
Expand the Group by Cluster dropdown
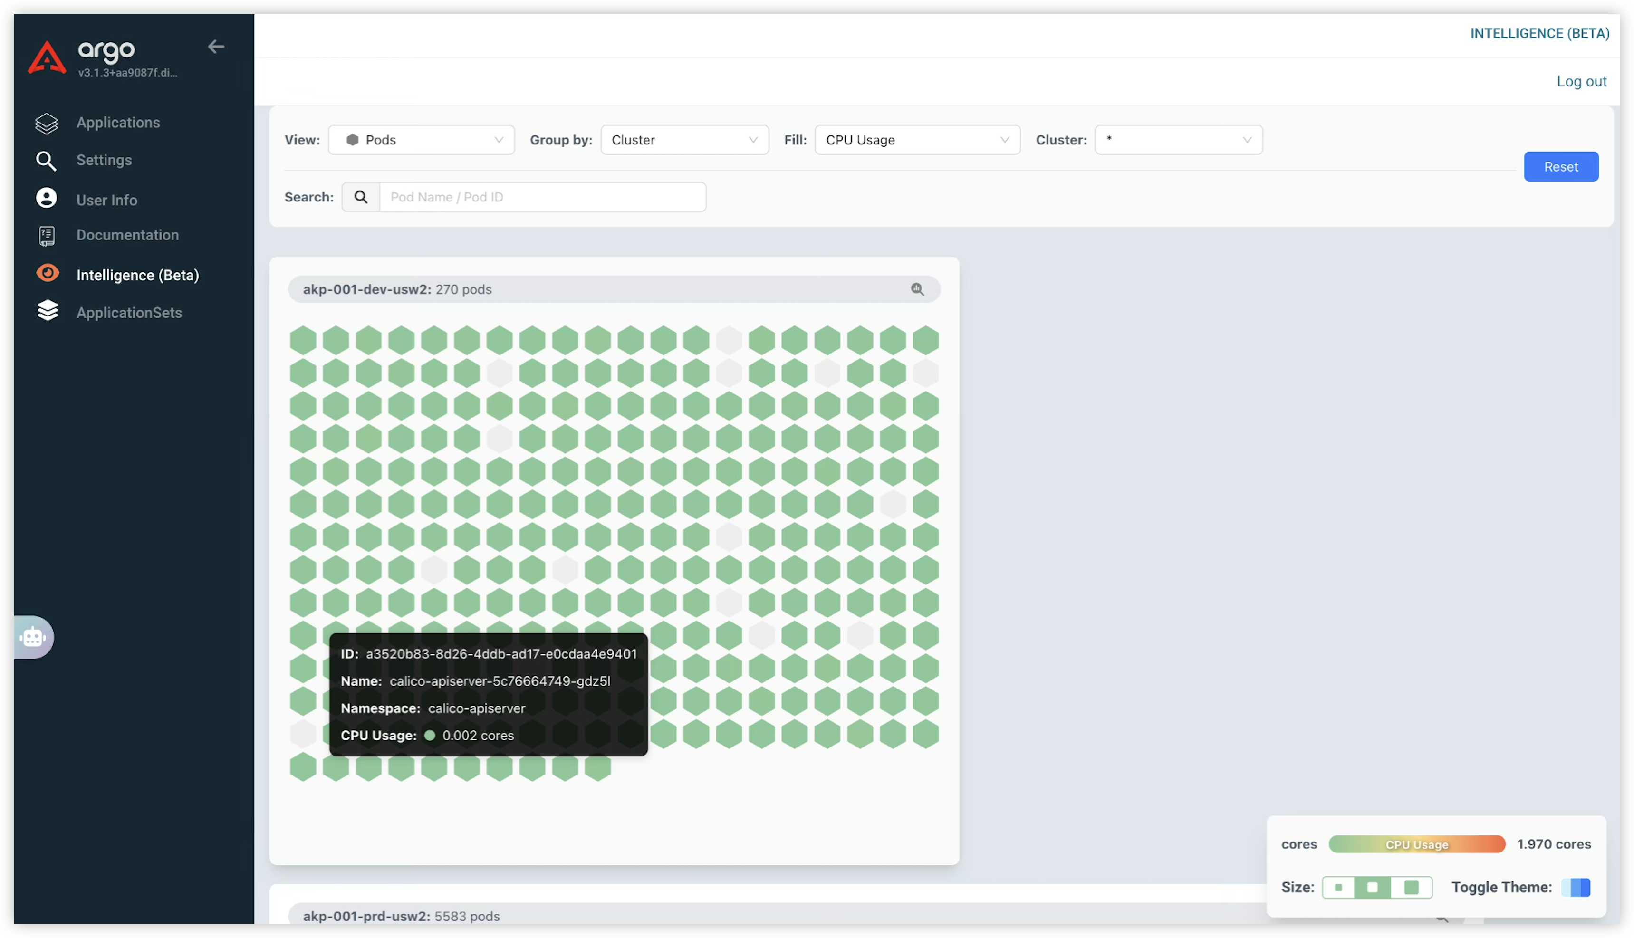pos(684,140)
